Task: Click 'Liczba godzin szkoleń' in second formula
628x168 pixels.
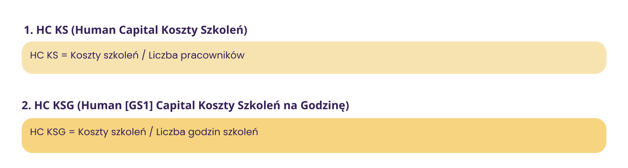Action: point(207,132)
